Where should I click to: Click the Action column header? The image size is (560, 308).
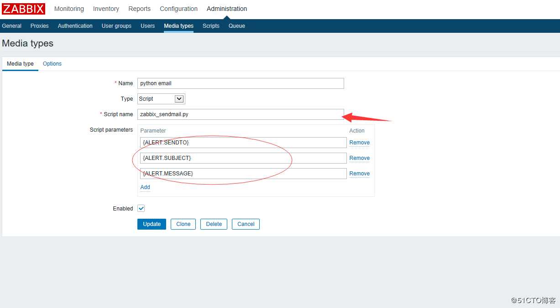click(357, 131)
